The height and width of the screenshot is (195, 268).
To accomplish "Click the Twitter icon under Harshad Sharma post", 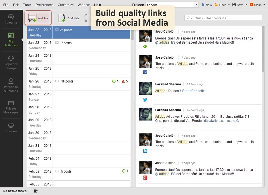I will pyautogui.click(x=145, y=100).
